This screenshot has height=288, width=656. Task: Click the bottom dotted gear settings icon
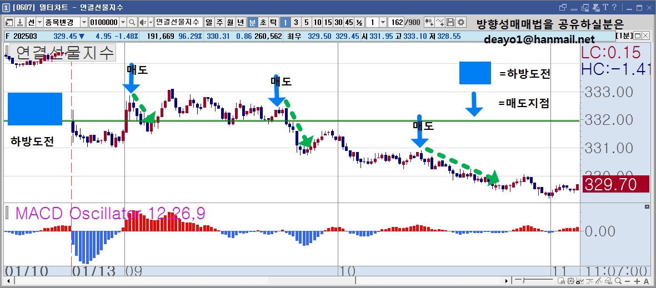[x=570, y=281]
